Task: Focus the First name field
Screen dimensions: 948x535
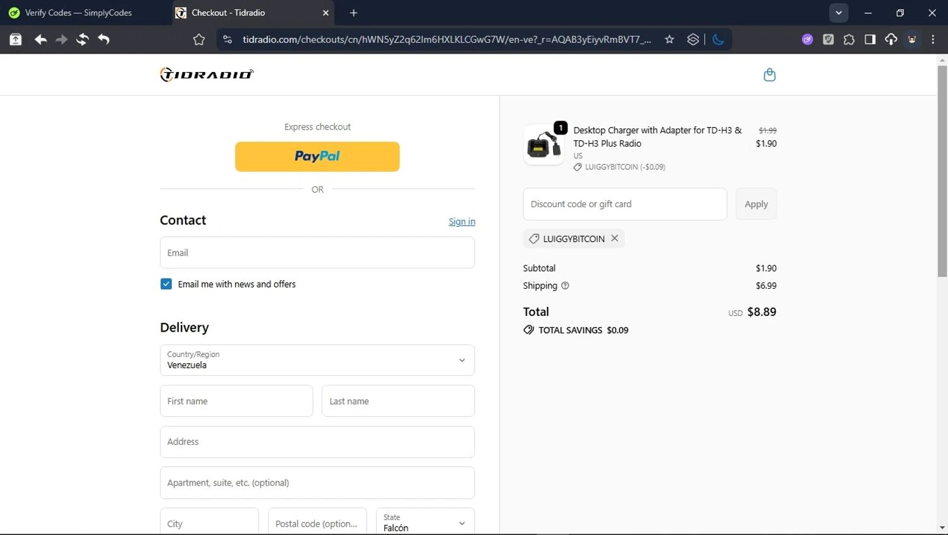Action: (x=236, y=401)
